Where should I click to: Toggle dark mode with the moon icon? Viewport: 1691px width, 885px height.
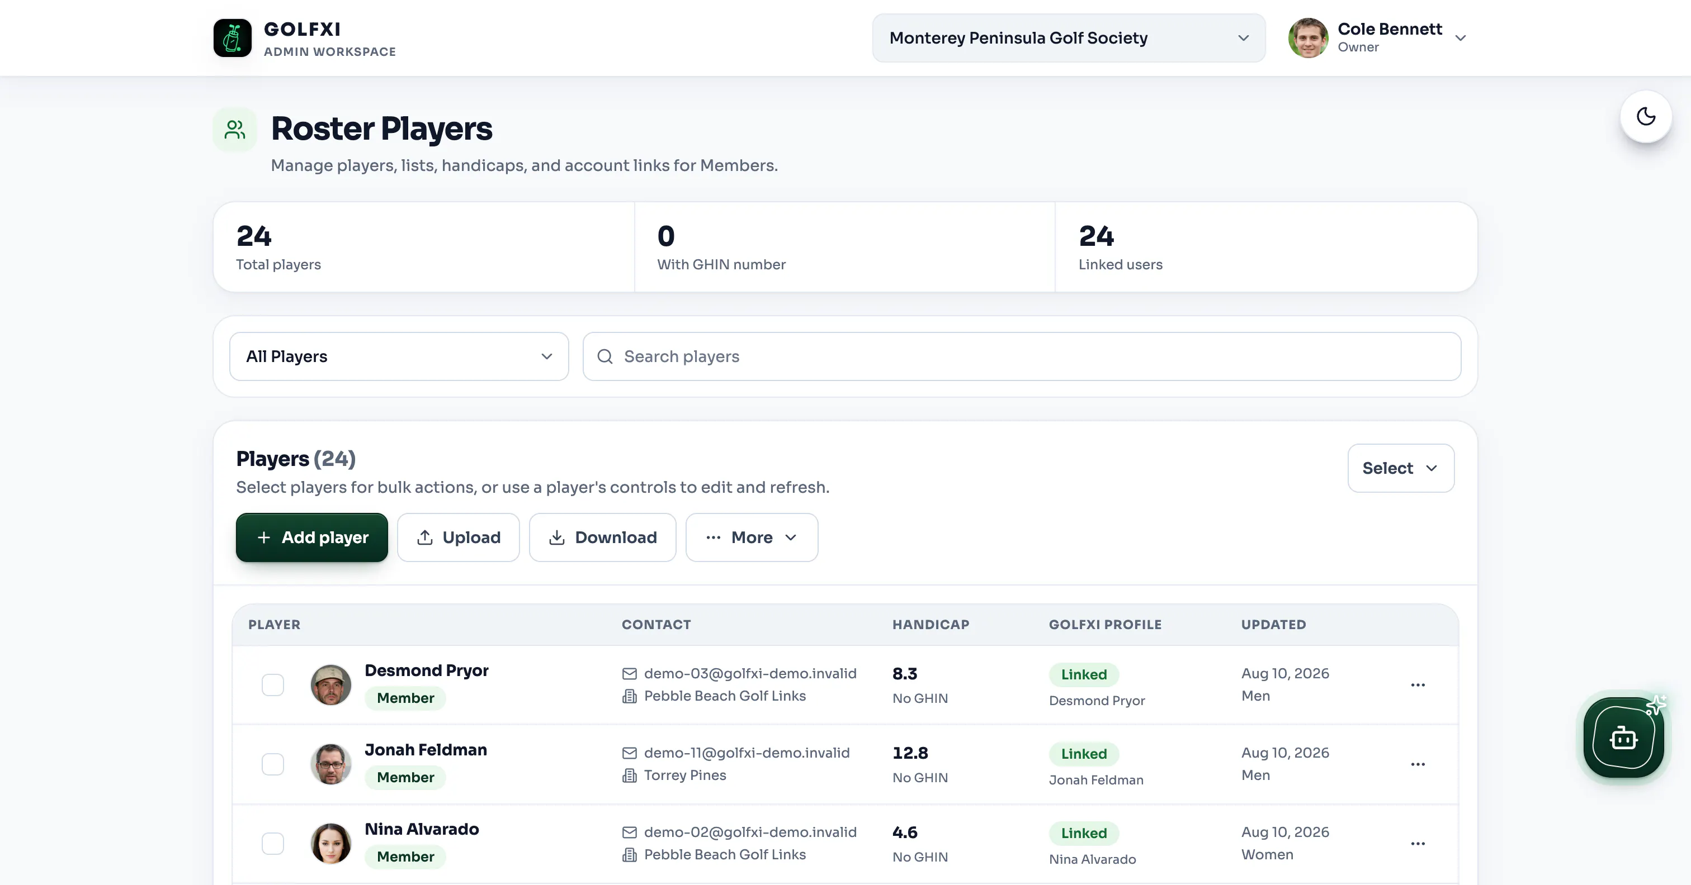(1646, 117)
